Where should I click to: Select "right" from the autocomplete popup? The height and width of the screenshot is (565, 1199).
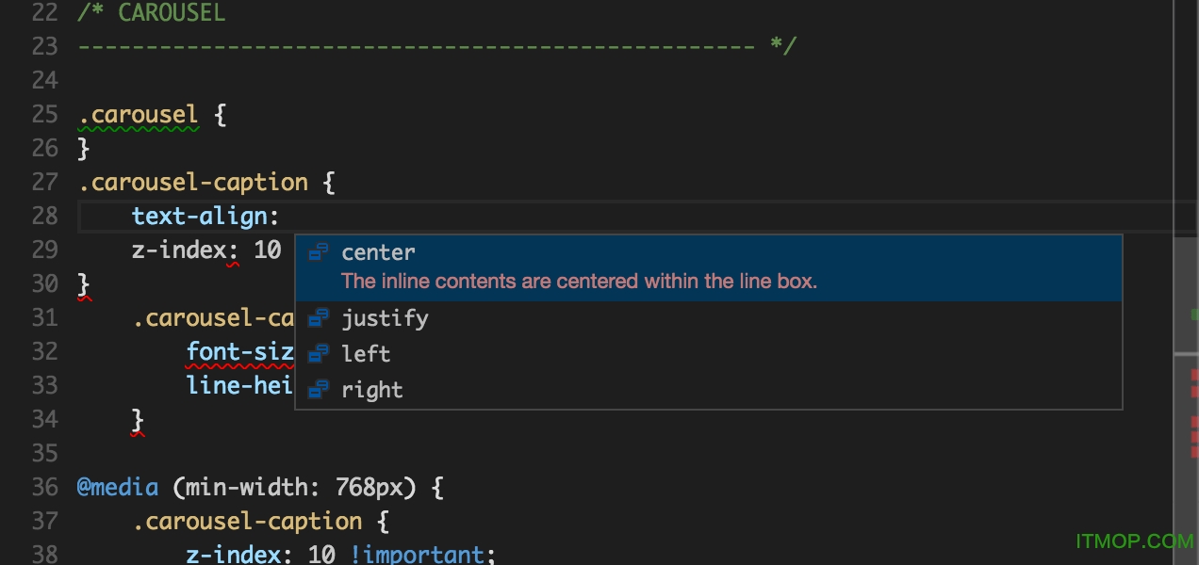(x=372, y=390)
